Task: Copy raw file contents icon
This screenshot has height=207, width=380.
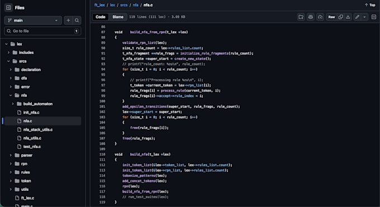Action: coord(341,17)
